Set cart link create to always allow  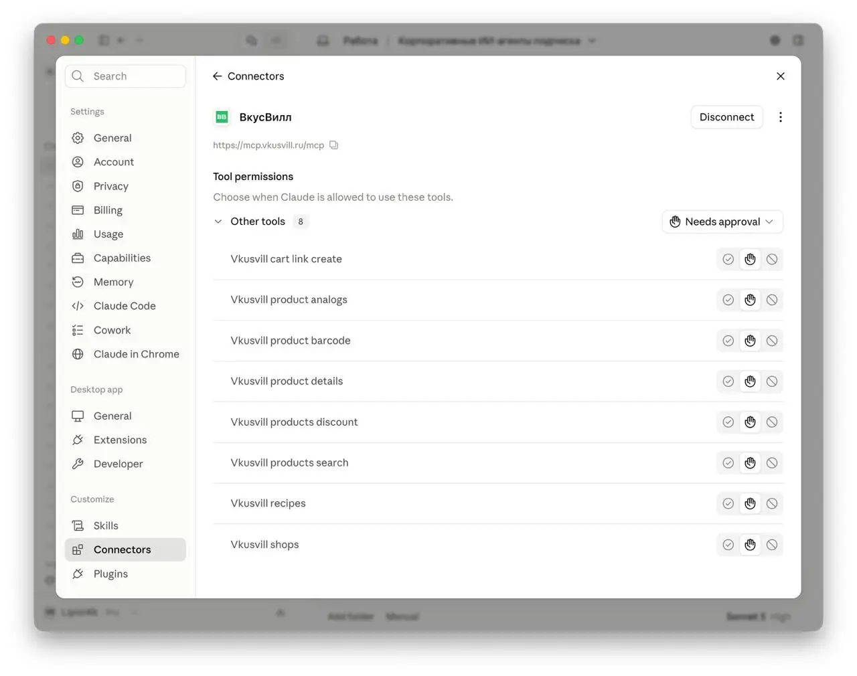pos(728,260)
